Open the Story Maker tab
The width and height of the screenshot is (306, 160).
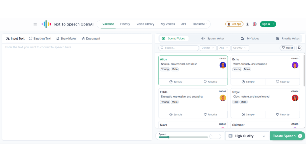pyautogui.click(x=66, y=38)
